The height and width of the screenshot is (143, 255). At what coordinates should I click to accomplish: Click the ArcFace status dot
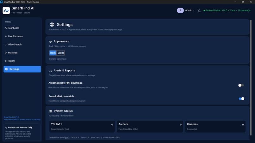tap(181, 124)
